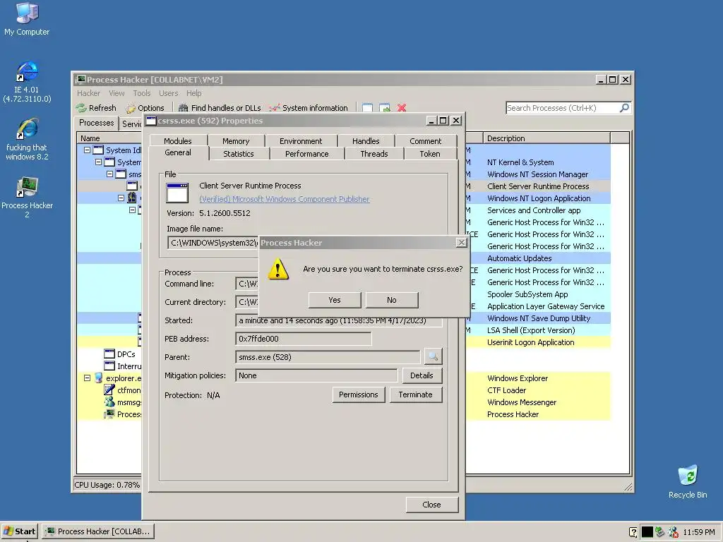Collapse the winlogon process node
The image size is (723, 542).
click(x=121, y=198)
